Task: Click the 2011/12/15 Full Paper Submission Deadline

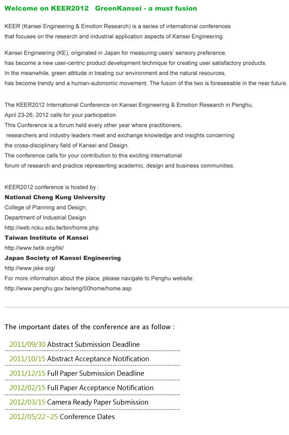Action: 92,373
